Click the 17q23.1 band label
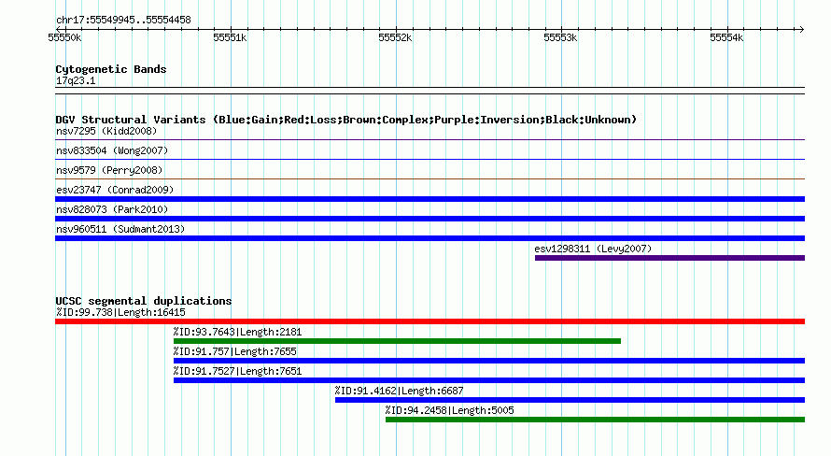 76,80
